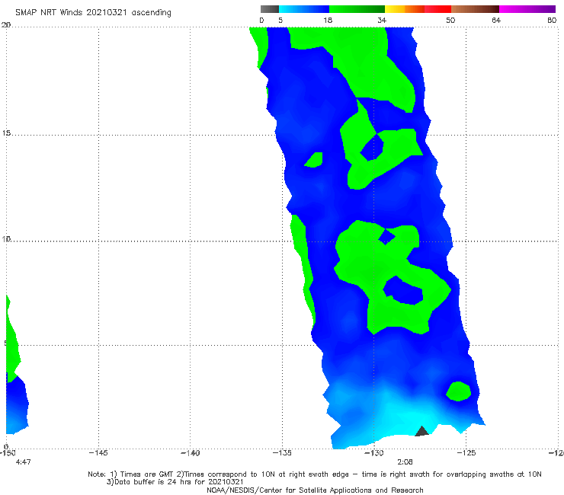Click the small green circle near -125 longitude

coord(459,391)
